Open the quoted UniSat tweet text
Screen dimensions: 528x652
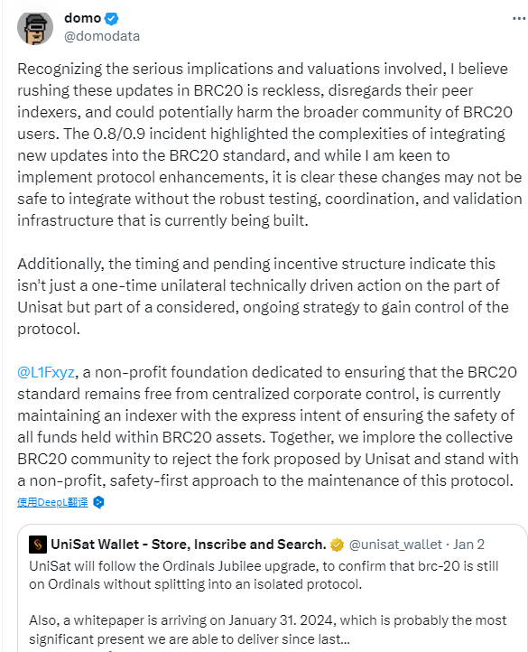tap(268, 602)
